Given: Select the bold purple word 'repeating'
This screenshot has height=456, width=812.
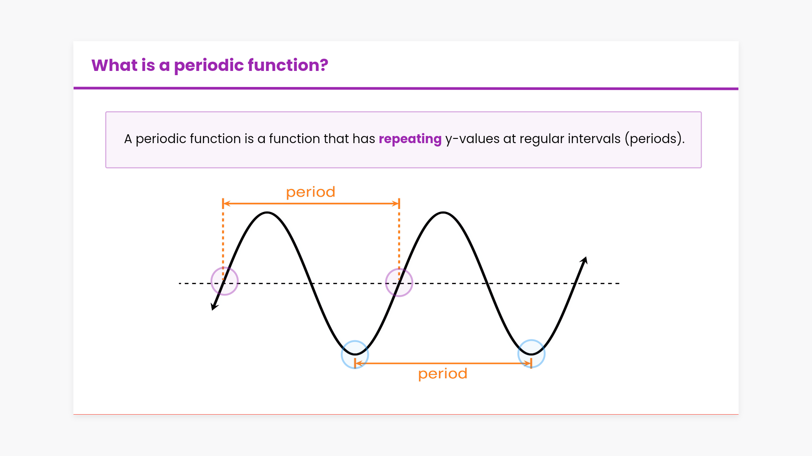Looking at the screenshot, I should [410, 139].
